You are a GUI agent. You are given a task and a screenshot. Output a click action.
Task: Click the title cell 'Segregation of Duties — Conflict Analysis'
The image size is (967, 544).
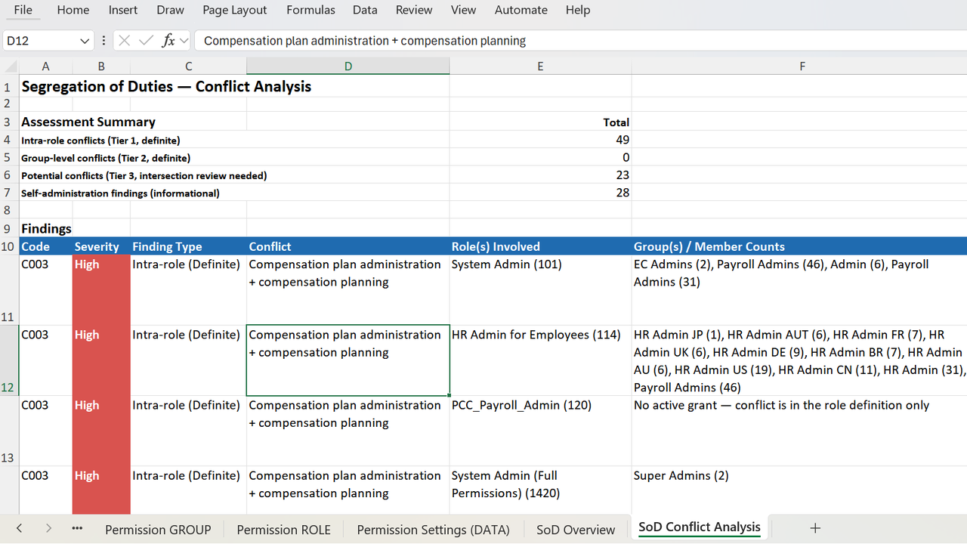coord(166,86)
